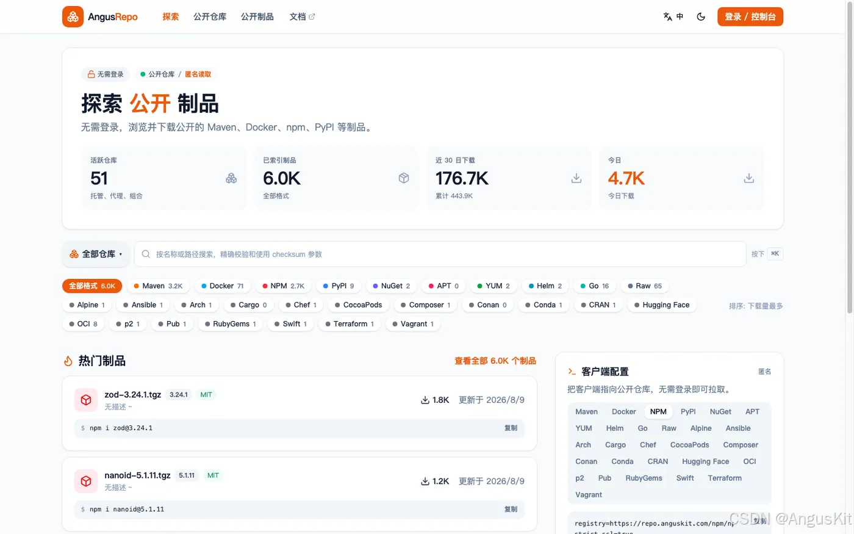Click the flame icon beside 热门制品
The image size is (854, 534).
(x=68, y=361)
